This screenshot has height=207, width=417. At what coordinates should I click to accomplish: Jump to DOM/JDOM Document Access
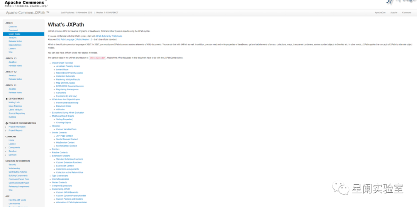click(x=70, y=86)
